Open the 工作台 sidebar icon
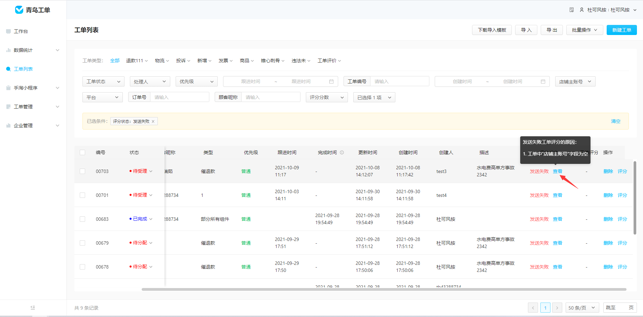Screen dimensions: 643x317 pyautogui.click(x=8, y=31)
